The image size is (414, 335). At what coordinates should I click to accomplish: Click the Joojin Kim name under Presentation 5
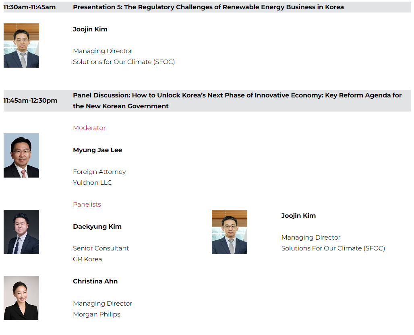click(x=90, y=29)
